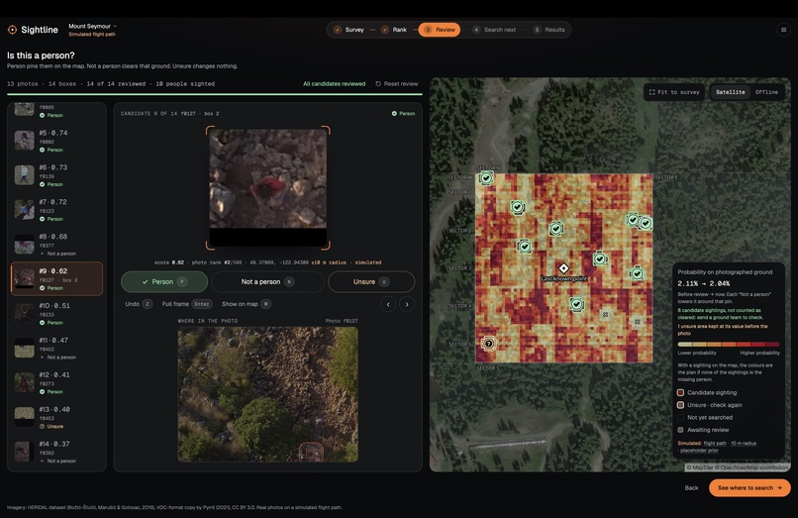Open the 10 m radius link

pos(743,443)
